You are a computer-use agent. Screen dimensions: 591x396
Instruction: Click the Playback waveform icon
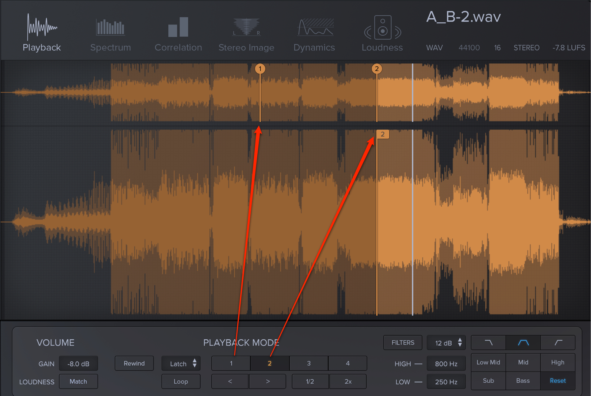click(x=42, y=27)
